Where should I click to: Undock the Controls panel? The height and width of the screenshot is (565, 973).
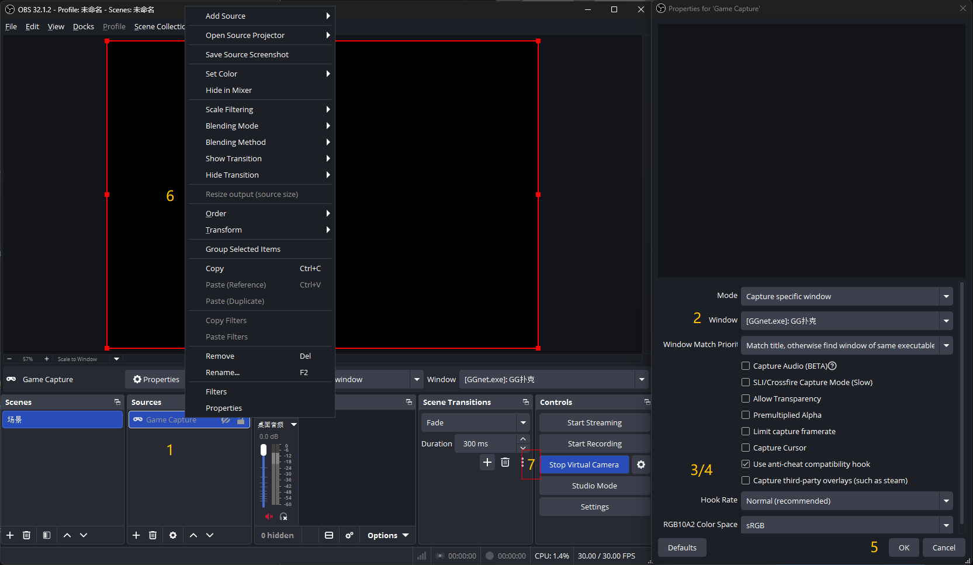(x=647, y=402)
